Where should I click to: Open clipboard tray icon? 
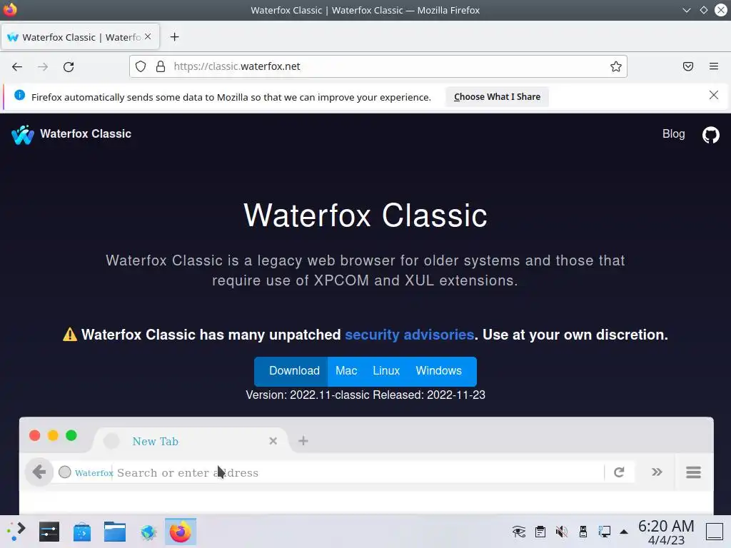click(540, 531)
